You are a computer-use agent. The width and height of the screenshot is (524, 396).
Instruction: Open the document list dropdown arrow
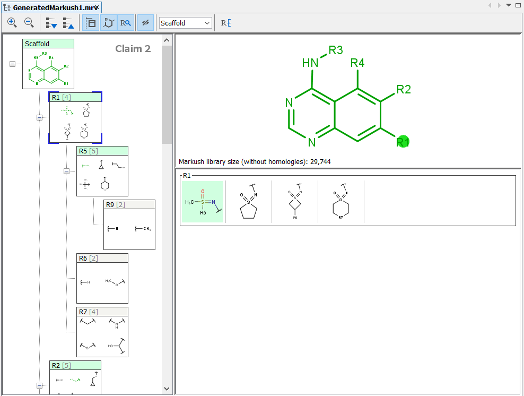pos(509,5)
